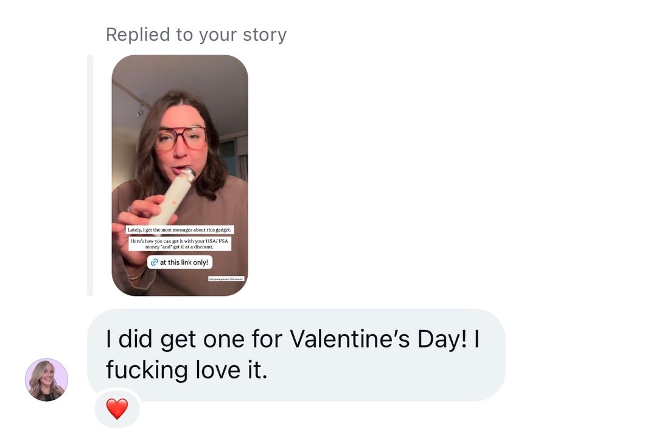This screenshot has height=435, width=667.
Task: Click the "Lately, I get the most messages" caption
Action: (x=180, y=230)
